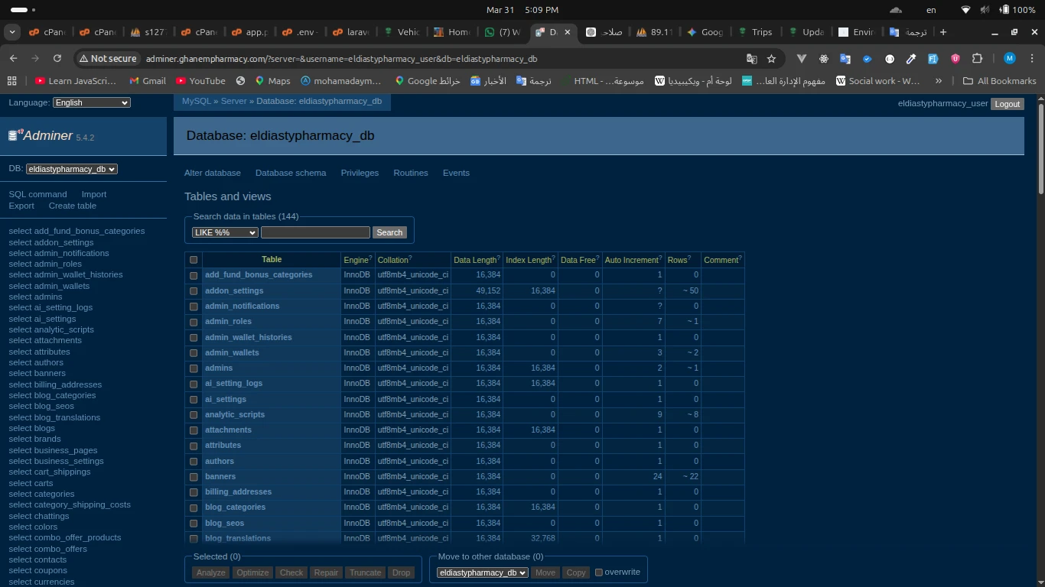Viewport: 1045px width, 587px height.
Task: Open a new browser tab
Action: point(942,32)
